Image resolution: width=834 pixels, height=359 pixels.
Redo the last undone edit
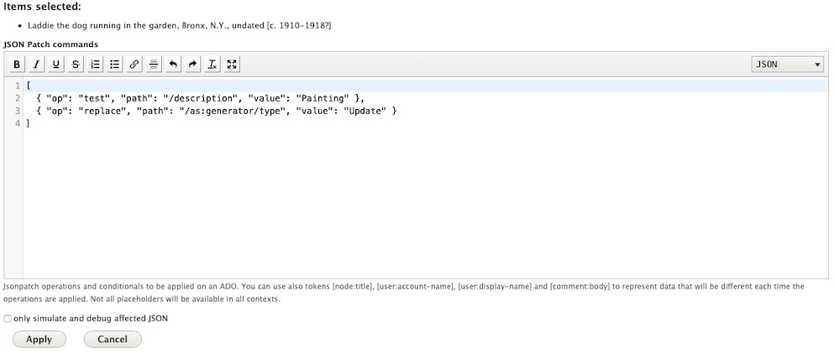(193, 65)
